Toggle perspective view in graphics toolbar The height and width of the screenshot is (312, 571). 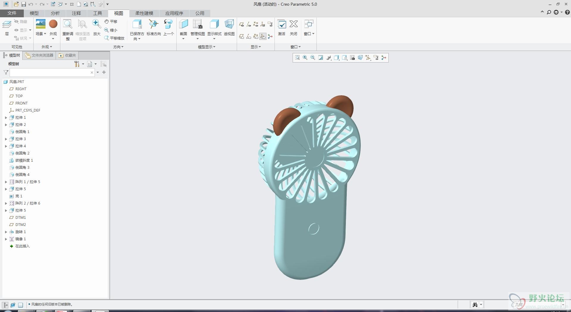coord(360,58)
